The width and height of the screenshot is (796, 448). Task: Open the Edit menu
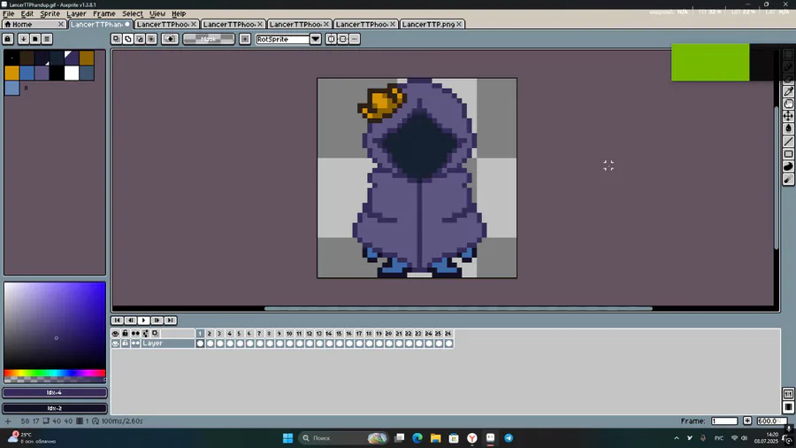[x=27, y=13]
